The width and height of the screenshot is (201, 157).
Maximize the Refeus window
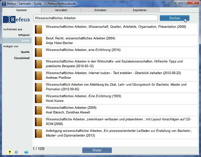pos(184,3)
